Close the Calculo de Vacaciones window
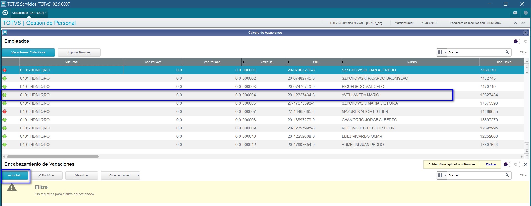531x206 pixels. coord(525,33)
